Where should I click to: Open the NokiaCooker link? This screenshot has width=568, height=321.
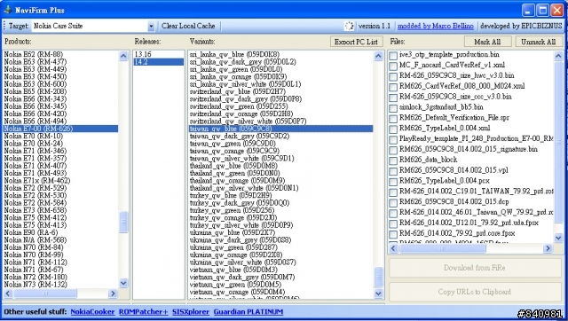coord(92,311)
